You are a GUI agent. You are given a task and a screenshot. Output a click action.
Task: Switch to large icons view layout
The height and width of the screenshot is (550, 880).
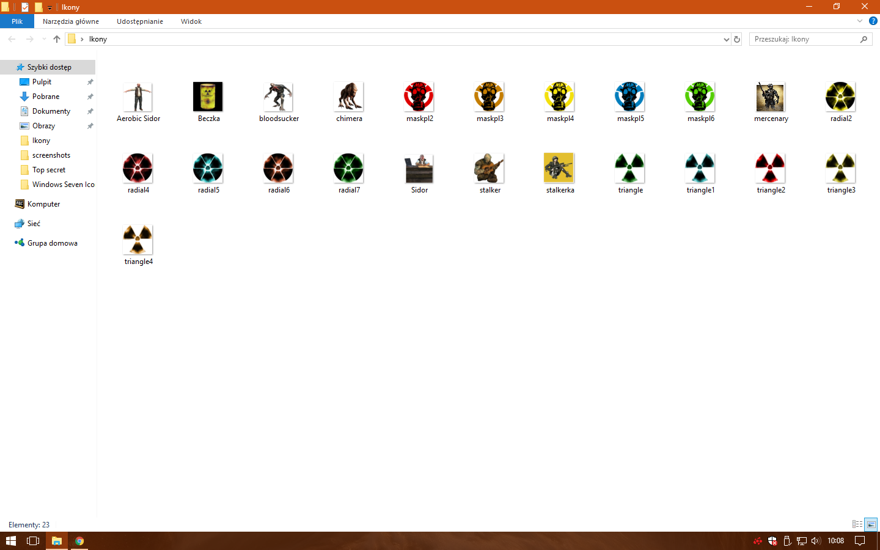coord(871,524)
